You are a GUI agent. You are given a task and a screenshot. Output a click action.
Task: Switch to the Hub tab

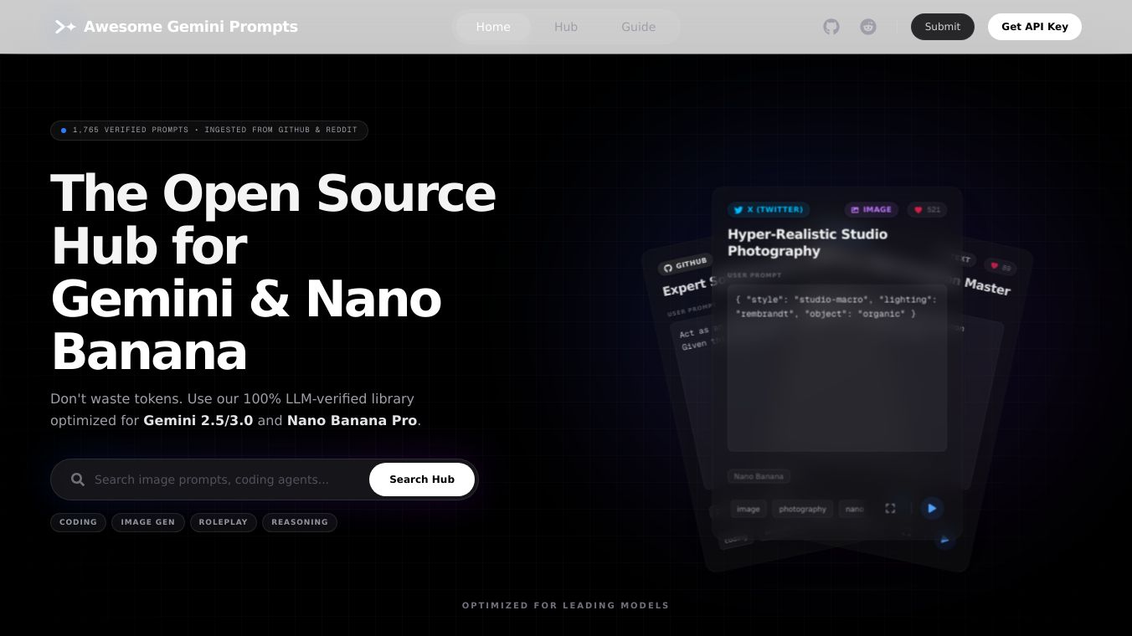[566, 27]
